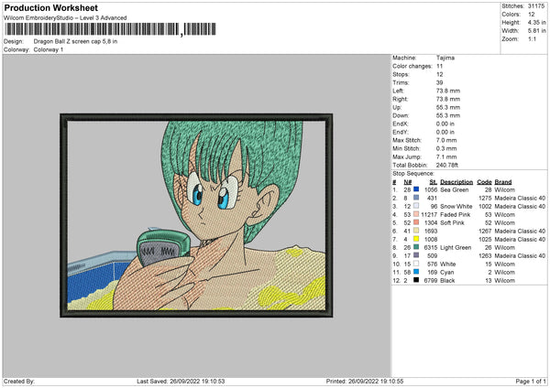The height and width of the screenshot is (388, 550).
Task: Click the Printed timestamp 26/09/2022 19:10:55
Action: coord(376,381)
